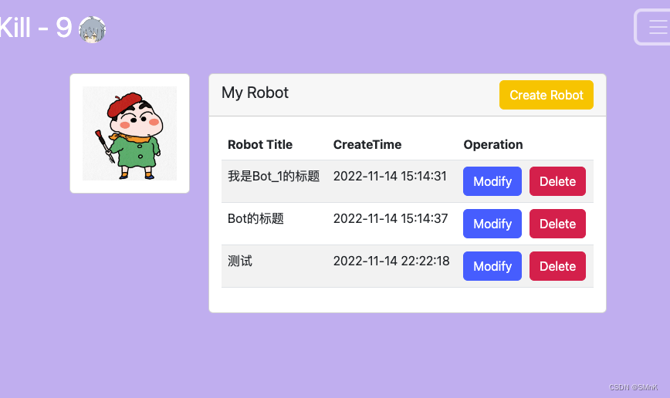Select the 'My Robot' card heading
The height and width of the screenshot is (398, 670).
coord(255,93)
